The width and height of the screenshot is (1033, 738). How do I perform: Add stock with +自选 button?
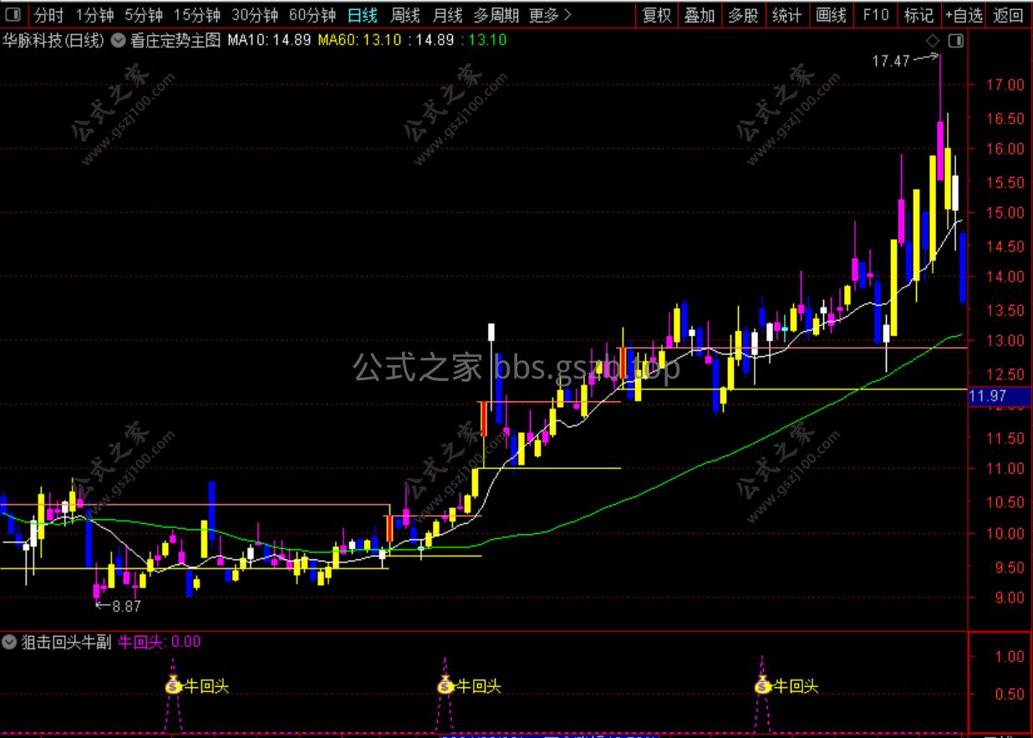964,15
